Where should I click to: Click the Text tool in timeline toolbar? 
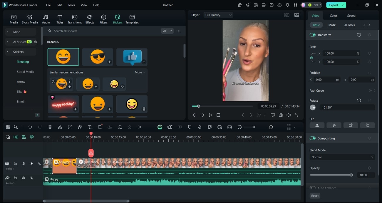(x=90, y=127)
